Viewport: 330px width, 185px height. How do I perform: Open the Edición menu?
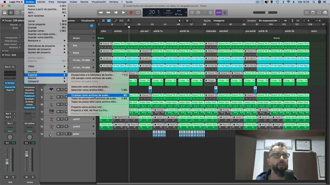[41, 2]
